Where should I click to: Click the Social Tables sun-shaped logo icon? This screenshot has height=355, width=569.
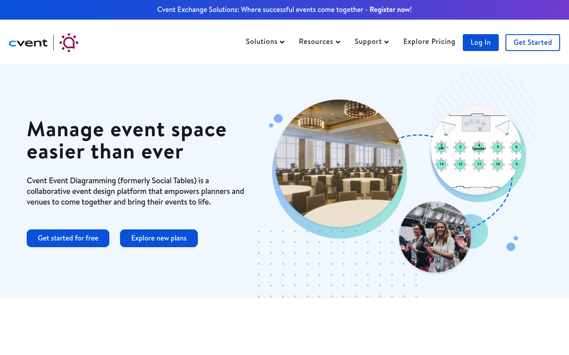[x=69, y=43]
